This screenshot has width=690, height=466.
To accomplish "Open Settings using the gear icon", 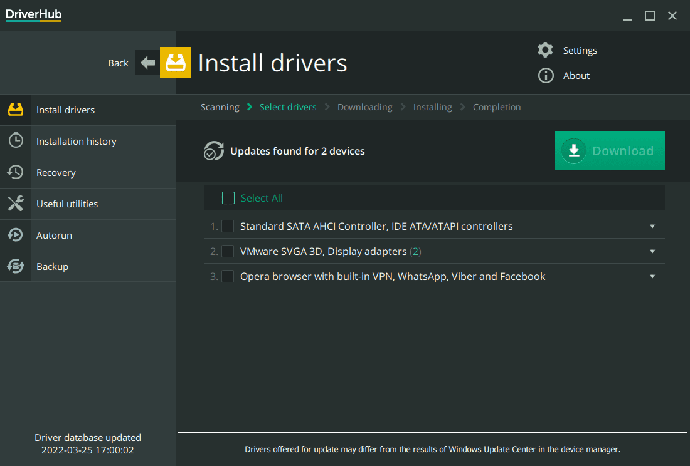I will pyautogui.click(x=544, y=49).
